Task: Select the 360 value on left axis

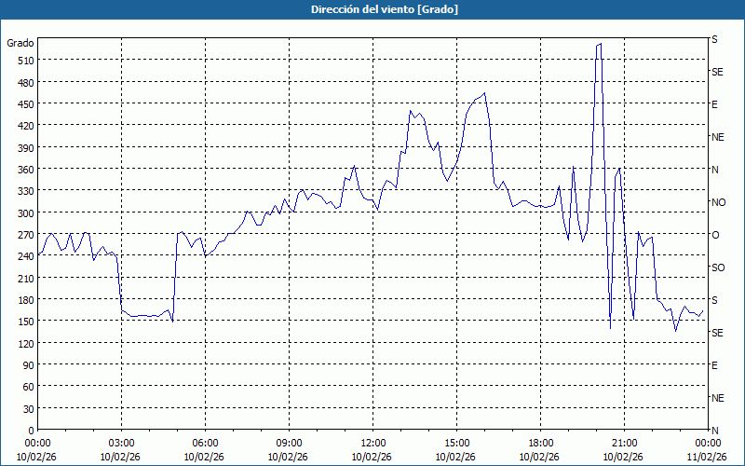Action: coord(24,170)
